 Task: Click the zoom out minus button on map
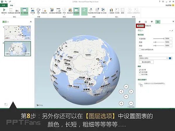coord(131,103)
